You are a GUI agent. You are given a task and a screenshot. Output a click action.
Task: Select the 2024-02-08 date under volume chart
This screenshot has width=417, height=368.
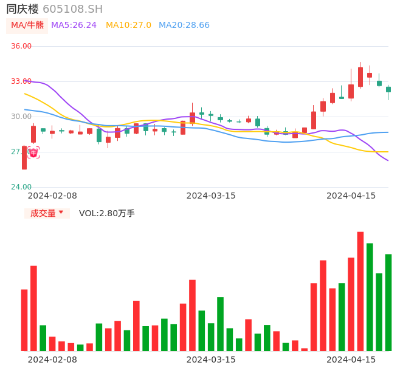tap(52, 359)
